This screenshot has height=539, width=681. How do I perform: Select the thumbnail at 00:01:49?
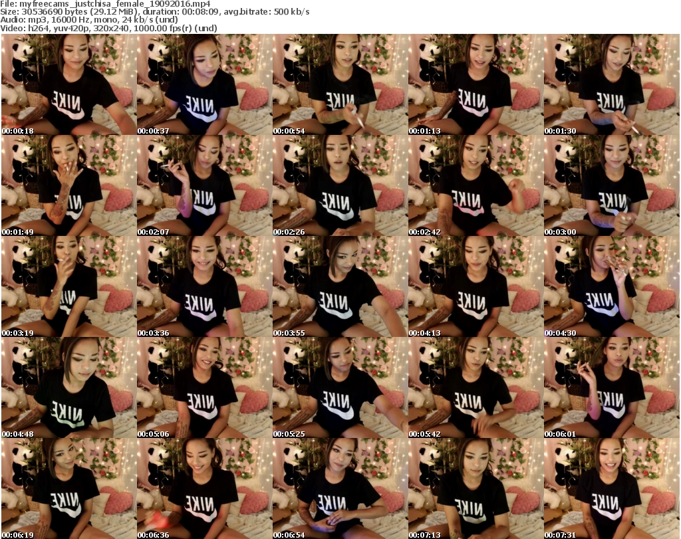tap(68, 185)
